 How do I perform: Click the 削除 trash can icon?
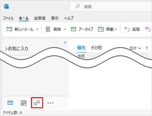click(48, 29)
